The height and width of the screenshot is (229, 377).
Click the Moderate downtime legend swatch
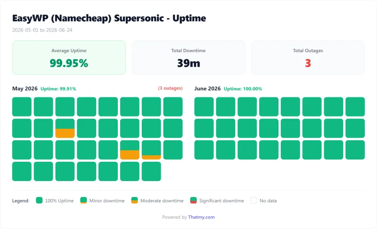tap(134, 200)
